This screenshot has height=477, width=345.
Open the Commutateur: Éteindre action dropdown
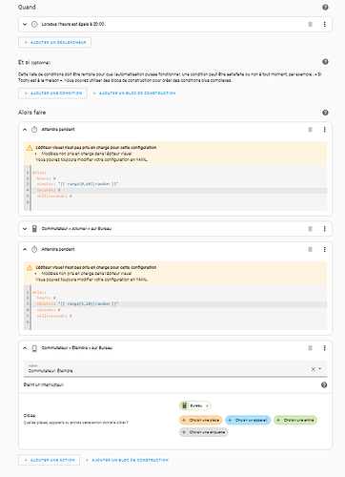[x=320, y=369]
